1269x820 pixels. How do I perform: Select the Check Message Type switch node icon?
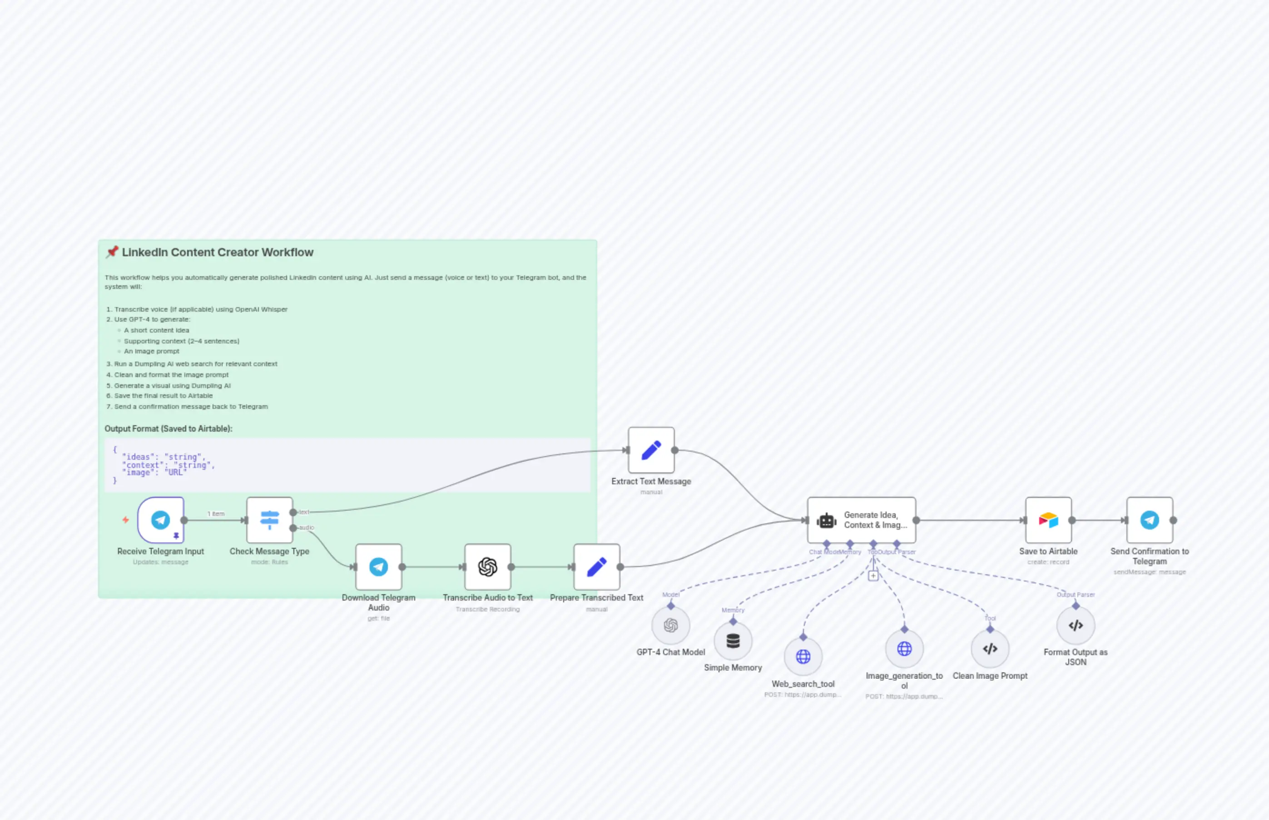pyautogui.click(x=270, y=520)
